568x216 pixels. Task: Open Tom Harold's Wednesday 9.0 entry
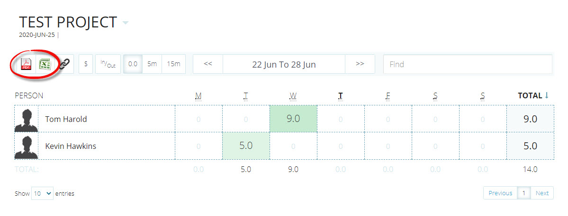pyautogui.click(x=293, y=119)
